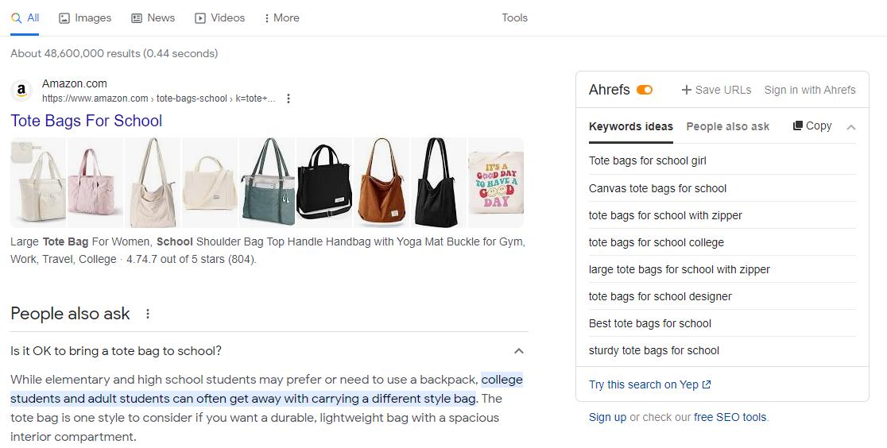Screen dimensions: 887x448
Task: Click the pink quilted tote thumbnail
Action: tap(95, 183)
